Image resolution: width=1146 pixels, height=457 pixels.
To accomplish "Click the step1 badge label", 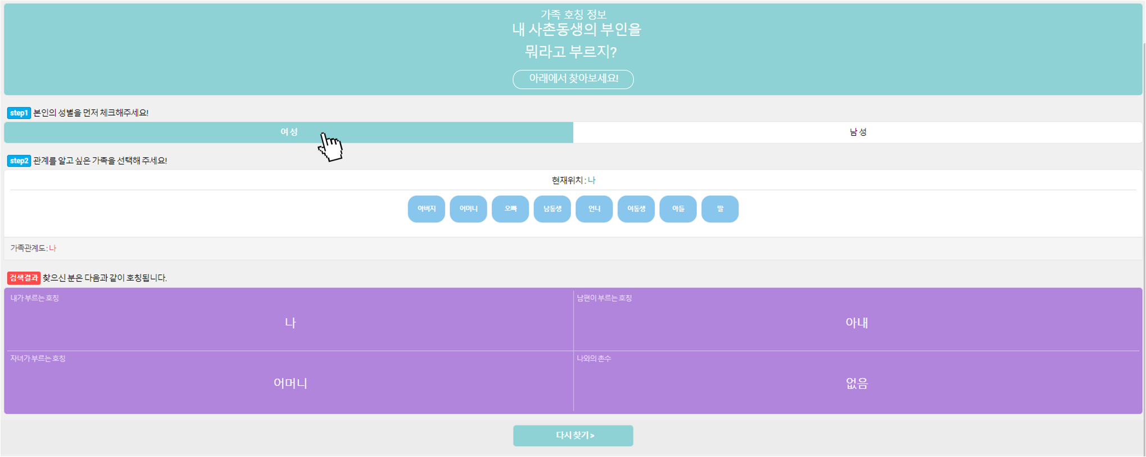I will point(19,113).
